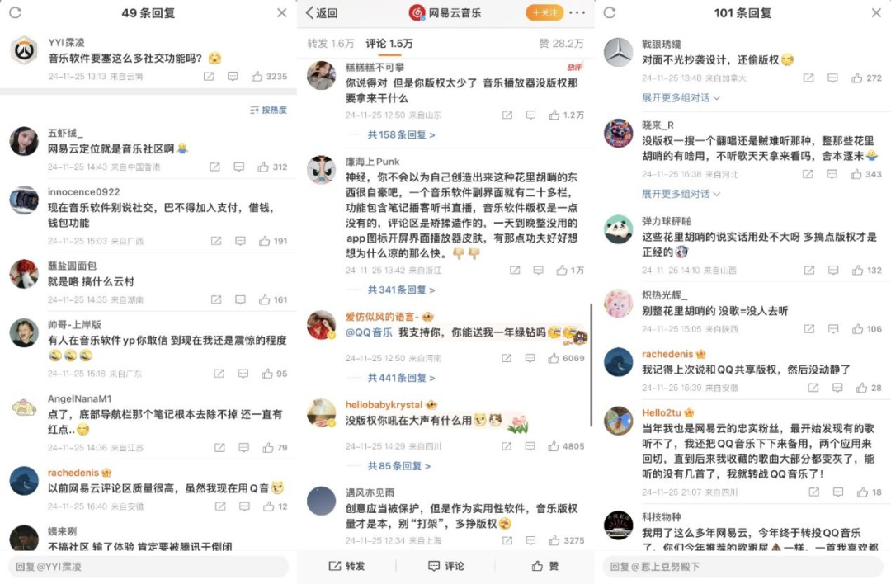Open 共341条回复 replies link
The width and height of the screenshot is (891, 584).
tap(401, 290)
